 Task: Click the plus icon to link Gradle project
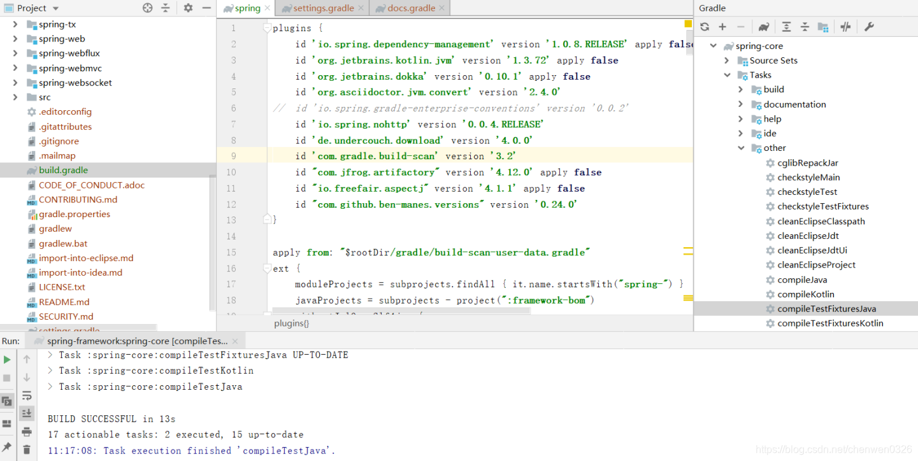722,27
